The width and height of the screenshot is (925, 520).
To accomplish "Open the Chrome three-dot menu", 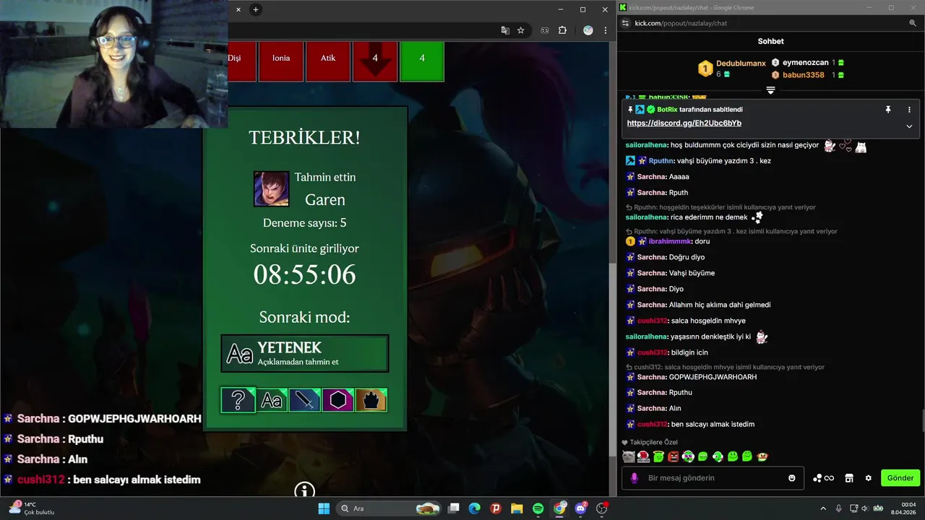I will coord(605,30).
